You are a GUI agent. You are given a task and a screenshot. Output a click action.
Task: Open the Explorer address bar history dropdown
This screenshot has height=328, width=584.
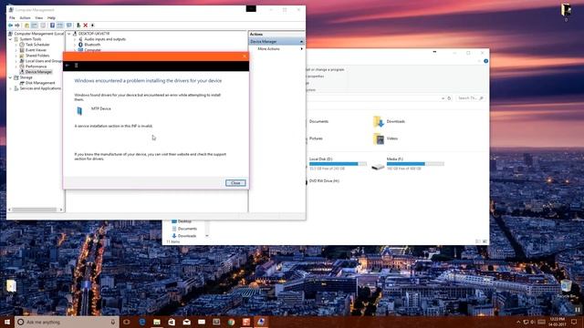(x=443, y=98)
